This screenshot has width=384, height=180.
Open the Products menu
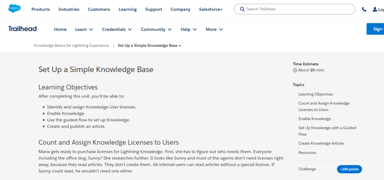40,9
